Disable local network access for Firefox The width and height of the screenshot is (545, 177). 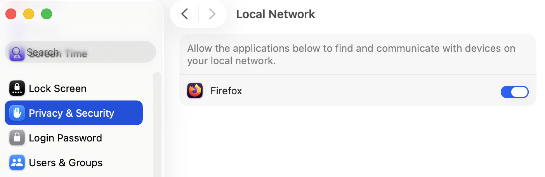[x=514, y=92]
